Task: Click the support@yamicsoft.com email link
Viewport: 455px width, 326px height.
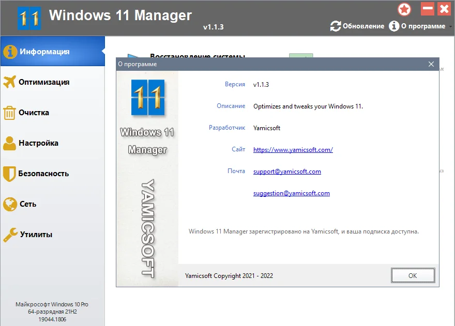Action: click(x=287, y=172)
